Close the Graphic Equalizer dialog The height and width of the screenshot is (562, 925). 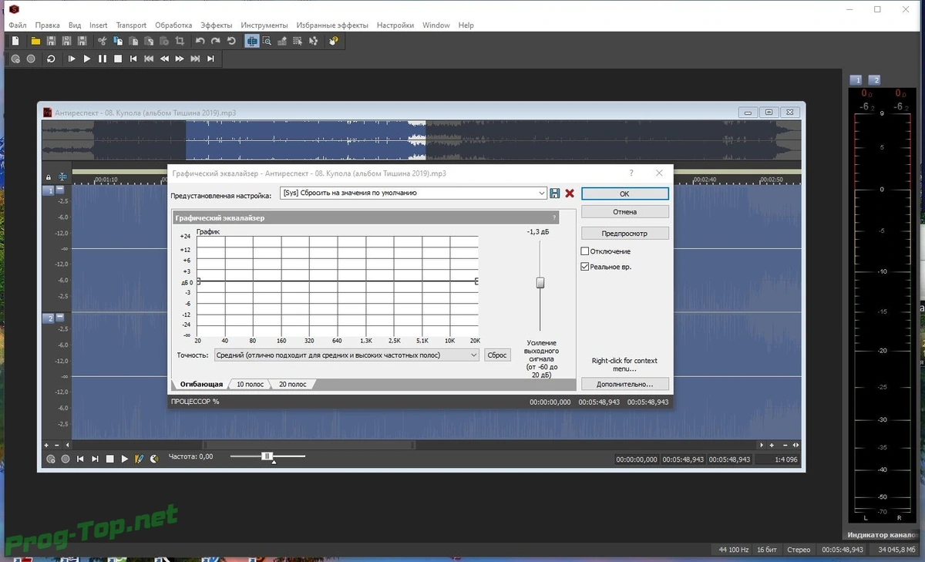pos(659,173)
